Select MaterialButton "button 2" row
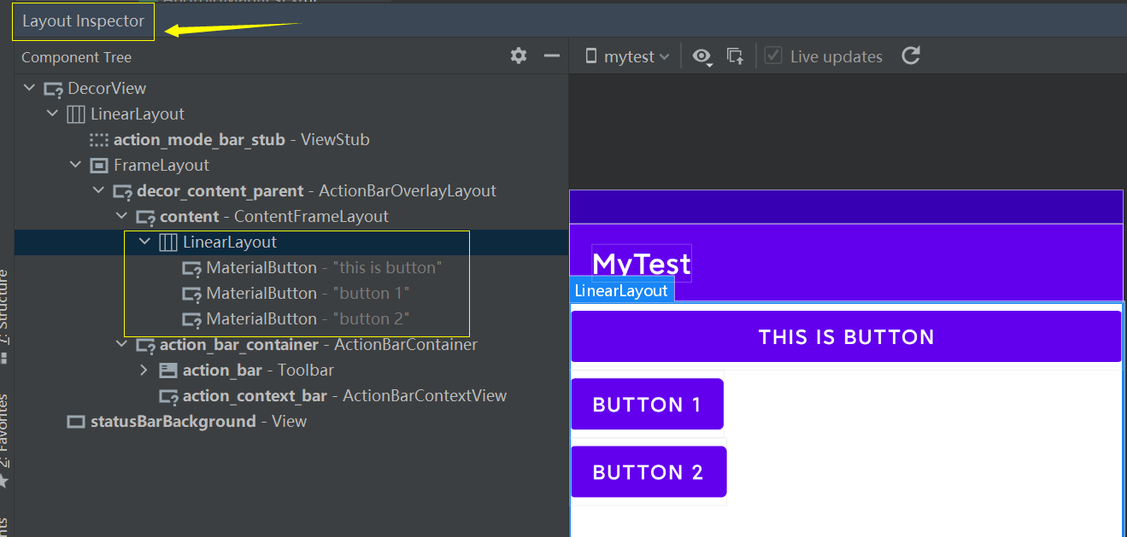 (x=291, y=318)
